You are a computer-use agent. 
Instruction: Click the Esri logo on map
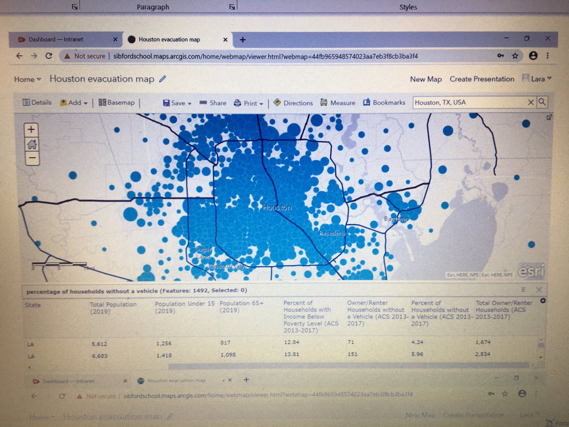tap(531, 272)
